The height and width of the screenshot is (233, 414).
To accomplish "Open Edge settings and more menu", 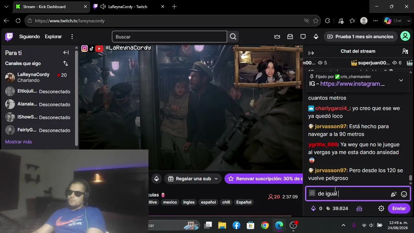I will (x=376, y=21).
